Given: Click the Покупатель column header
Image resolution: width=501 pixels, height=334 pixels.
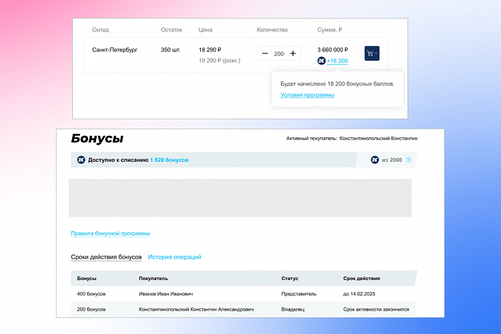Looking at the screenshot, I should pyautogui.click(x=153, y=279).
